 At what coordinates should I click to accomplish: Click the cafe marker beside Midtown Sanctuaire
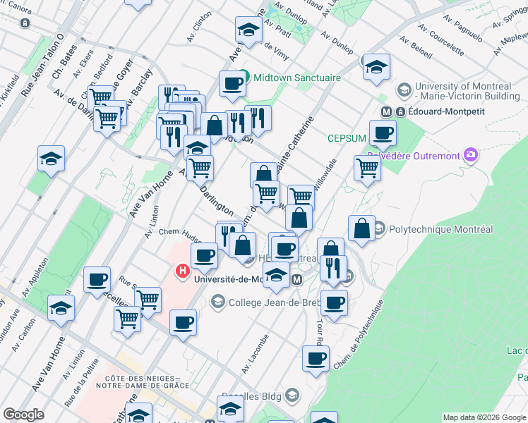[x=232, y=84]
